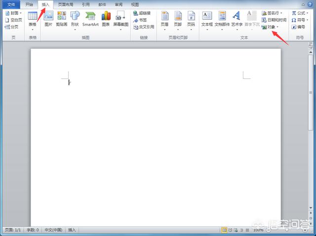Toggle print layout view in status bar
Viewport: 316px width, 236px height.
(224, 230)
